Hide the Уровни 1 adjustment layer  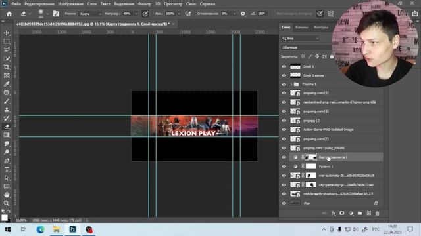(x=284, y=167)
